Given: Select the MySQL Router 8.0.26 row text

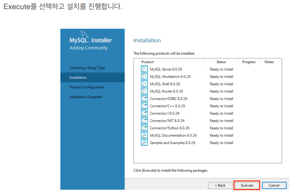Looking at the screenshot, I should tap(166, 91).
